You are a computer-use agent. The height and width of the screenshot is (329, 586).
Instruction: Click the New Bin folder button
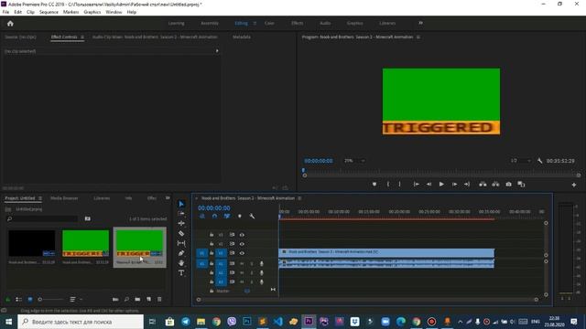pos(137,299)
